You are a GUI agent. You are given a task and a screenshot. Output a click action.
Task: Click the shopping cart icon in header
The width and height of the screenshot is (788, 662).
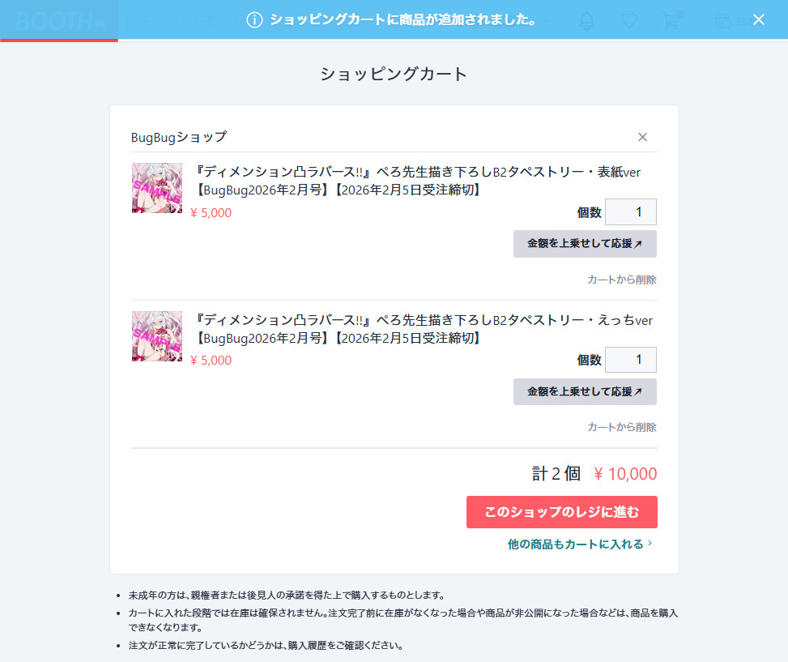(x=671, y=21)
